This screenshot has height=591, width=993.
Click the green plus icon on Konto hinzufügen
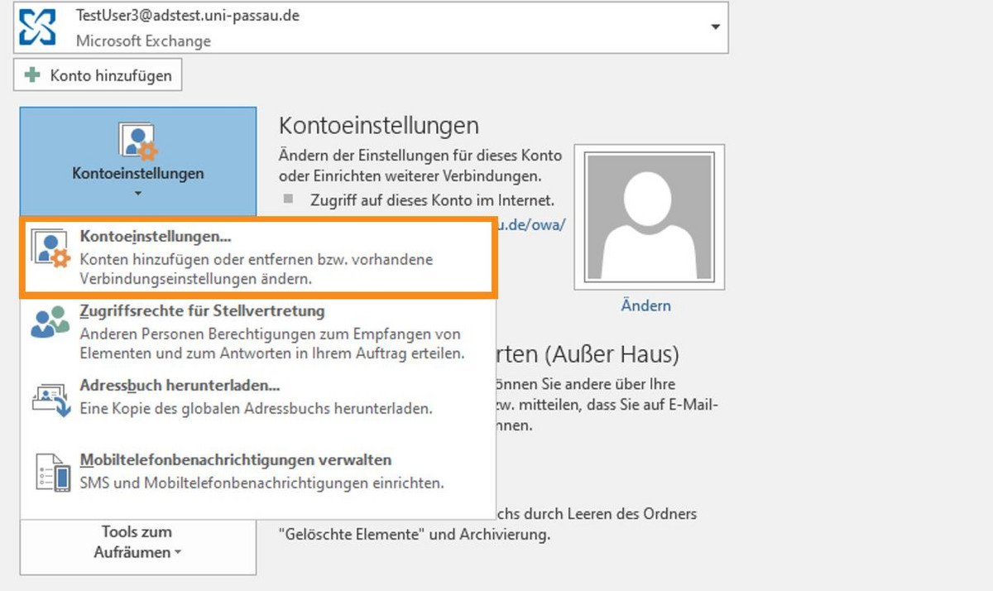33,75
